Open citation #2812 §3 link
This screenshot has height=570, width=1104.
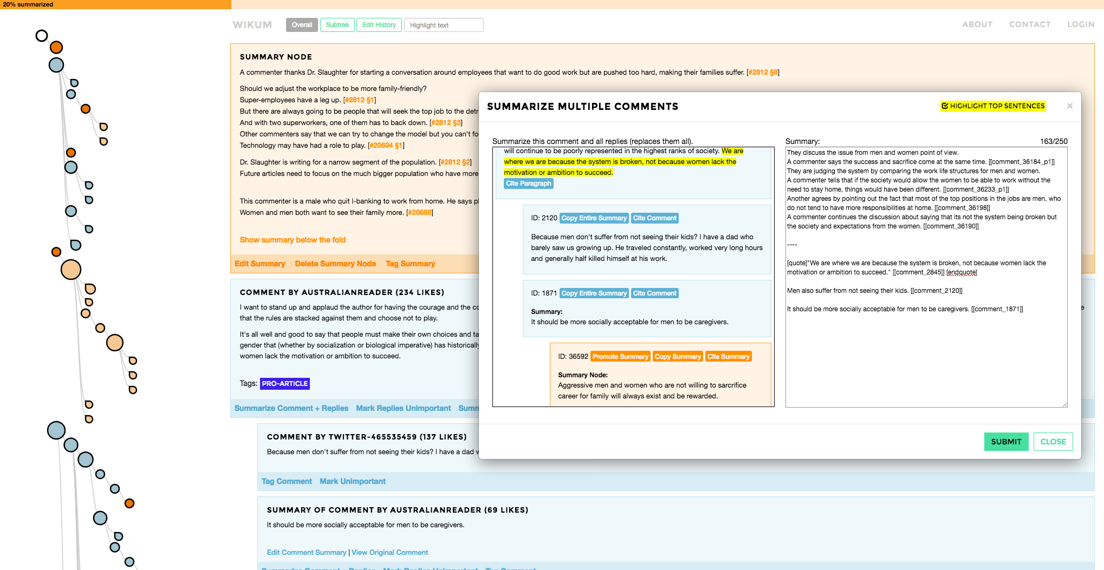click(x=446, y=123)
